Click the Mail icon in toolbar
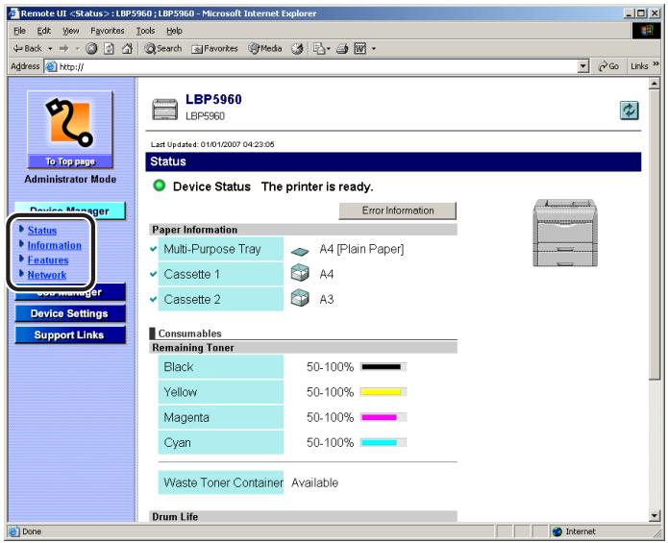Screen dimensions: 668x543 (x=319, y=49)
